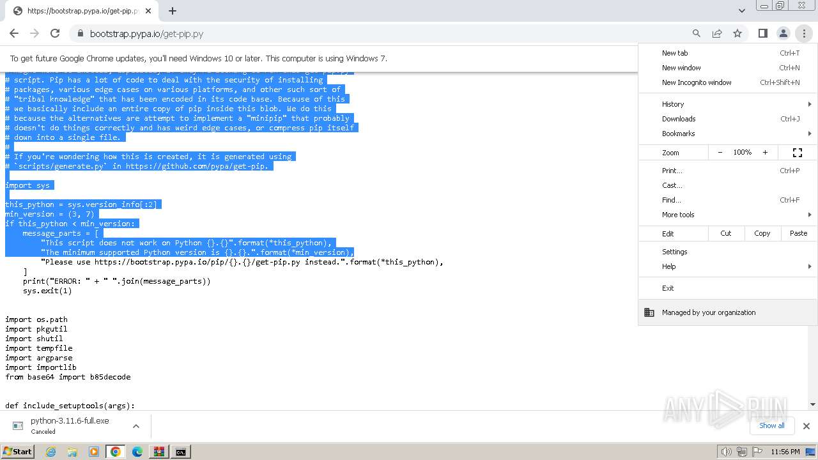
Task: Expand the Help submenu
Action: coord(728,266)
